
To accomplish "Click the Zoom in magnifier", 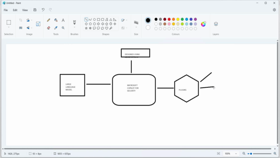I will tap(275, 154).
